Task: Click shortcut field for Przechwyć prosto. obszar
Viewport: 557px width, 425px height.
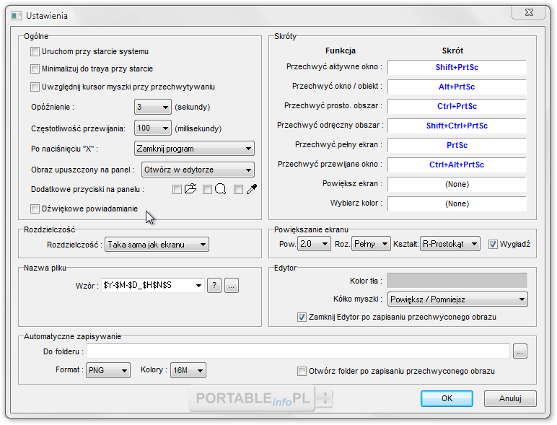Action: [457, 106]
